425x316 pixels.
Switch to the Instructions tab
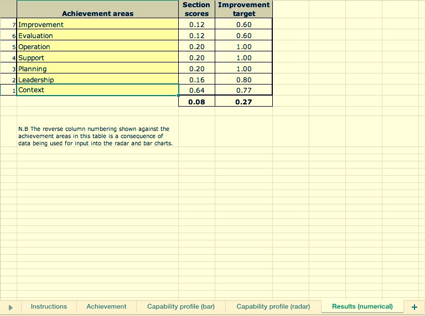pyautogui.click(x=49, y=307)
